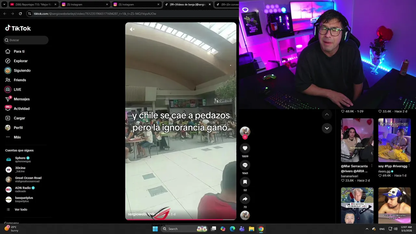Open Microsoft Teams from taskbar
416x234 pixels.
click(242, 229)
